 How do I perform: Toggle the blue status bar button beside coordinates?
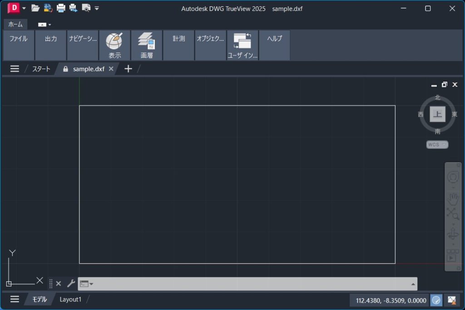(436, 300)
